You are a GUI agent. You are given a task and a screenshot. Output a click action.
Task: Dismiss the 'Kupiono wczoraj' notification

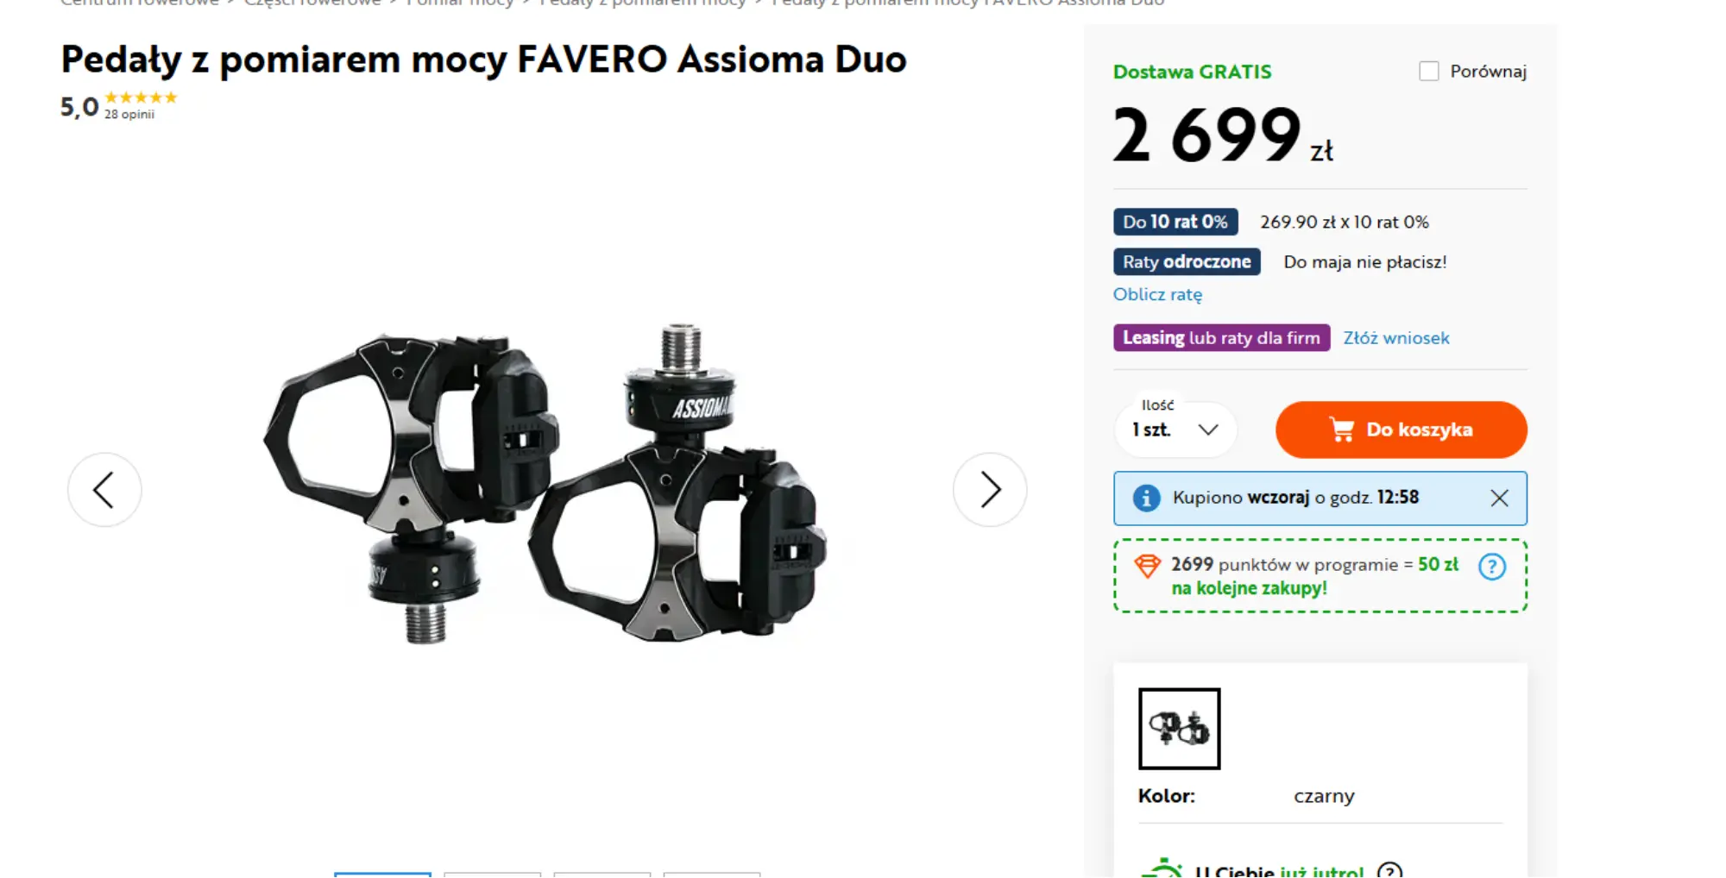[x=1499, y=498]
